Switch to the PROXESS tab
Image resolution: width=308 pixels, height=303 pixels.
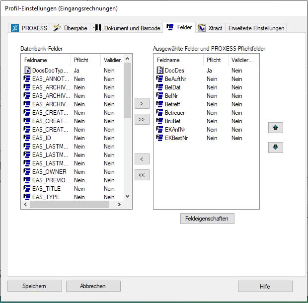coord(29,28)
